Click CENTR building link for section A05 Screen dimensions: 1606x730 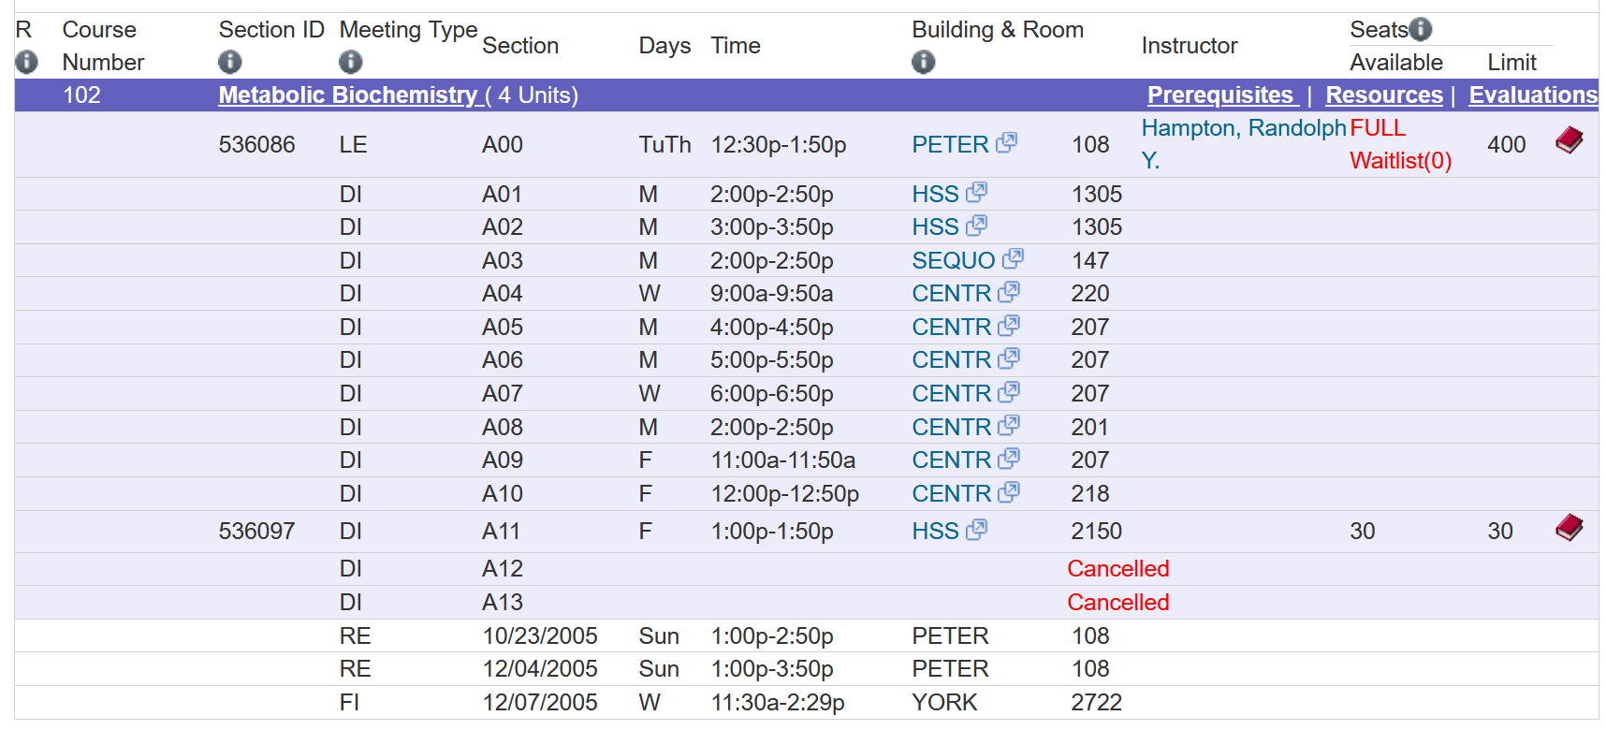[951, 328]
